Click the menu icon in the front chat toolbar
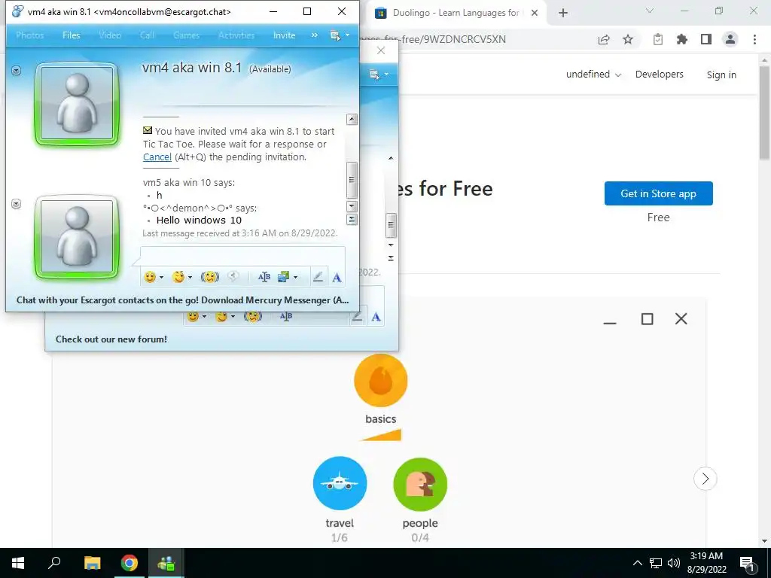This screenshot has height=578, width=771. (x=335, y=35)
